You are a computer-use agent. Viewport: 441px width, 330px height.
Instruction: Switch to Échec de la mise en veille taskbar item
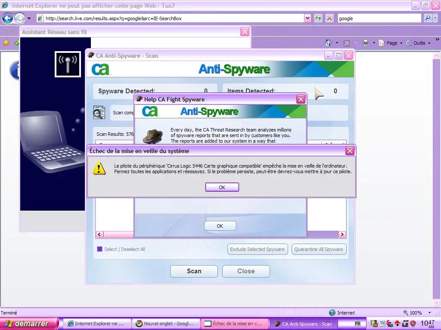[234, 324]
